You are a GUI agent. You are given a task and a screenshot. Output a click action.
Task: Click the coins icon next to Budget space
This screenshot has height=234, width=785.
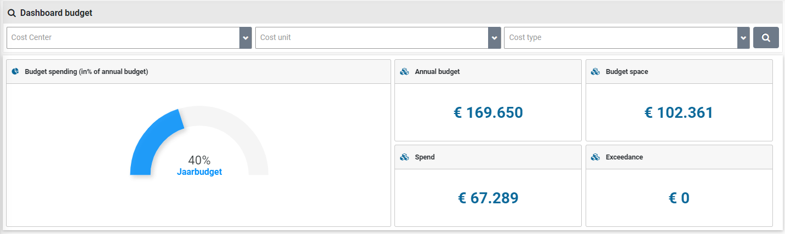pos(595,72)
